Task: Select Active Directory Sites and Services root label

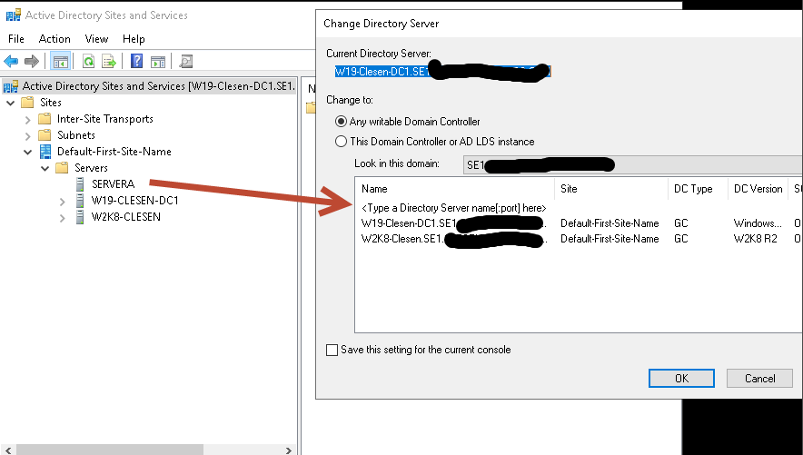Action: coord(159,86)
